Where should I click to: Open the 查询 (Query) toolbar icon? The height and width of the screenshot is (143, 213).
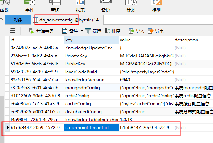click(55, 6)
